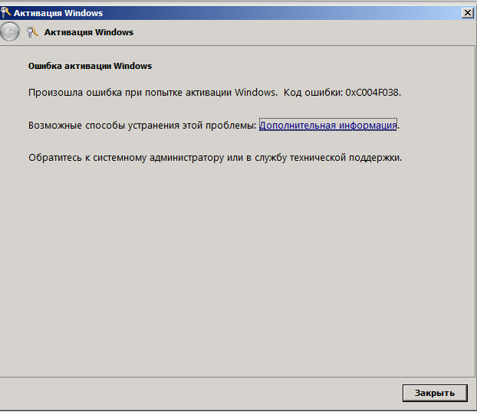Click the keys icon in the title bar
The width and height of the screenshot is (477, 412).
5,12
